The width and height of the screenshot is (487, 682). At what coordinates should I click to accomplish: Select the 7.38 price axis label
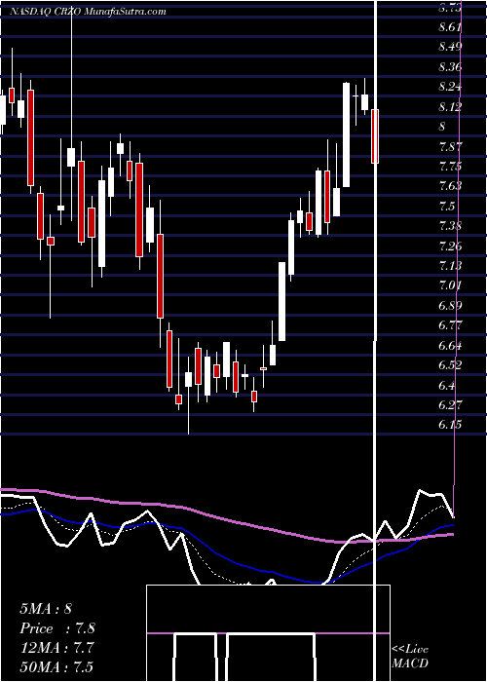450,226
